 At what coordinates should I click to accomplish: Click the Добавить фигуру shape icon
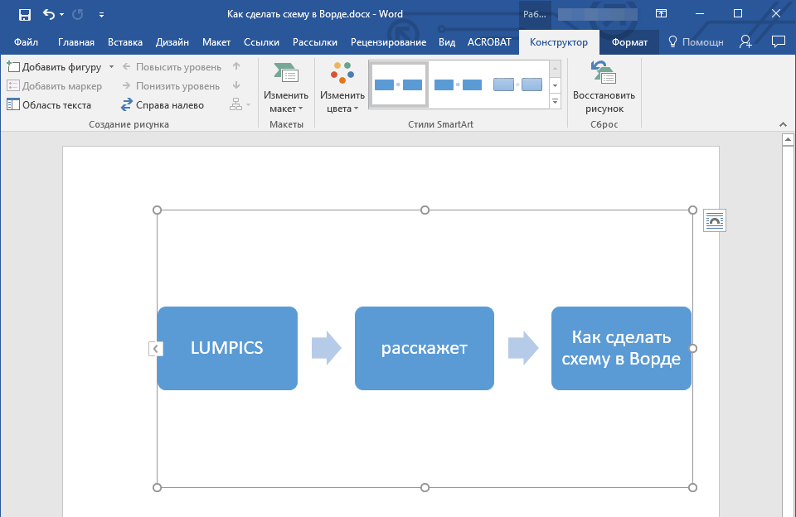13,66
